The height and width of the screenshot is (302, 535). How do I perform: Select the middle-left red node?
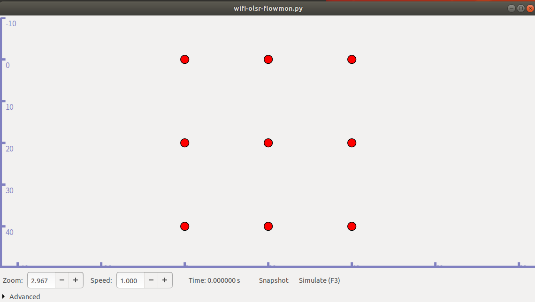(x=184, y=143)
